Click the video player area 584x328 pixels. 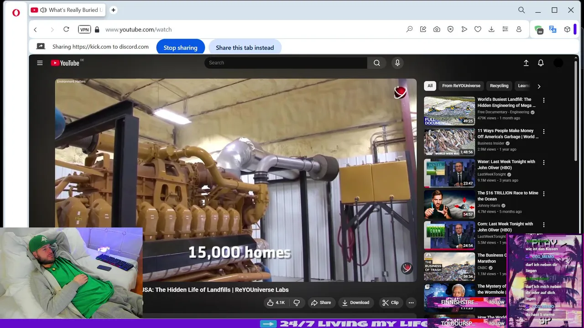click(236, 180)
